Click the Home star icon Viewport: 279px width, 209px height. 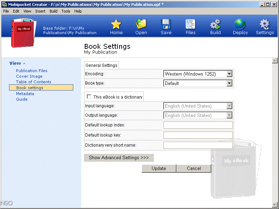click(x=116, y=24)
